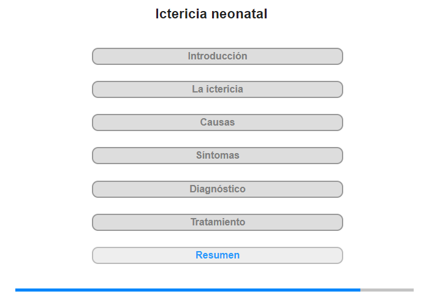Click the blue filled part of progress bar
The height and width of the screenshot is (294, 429).
pyautogui.click(x=188, y=290)
